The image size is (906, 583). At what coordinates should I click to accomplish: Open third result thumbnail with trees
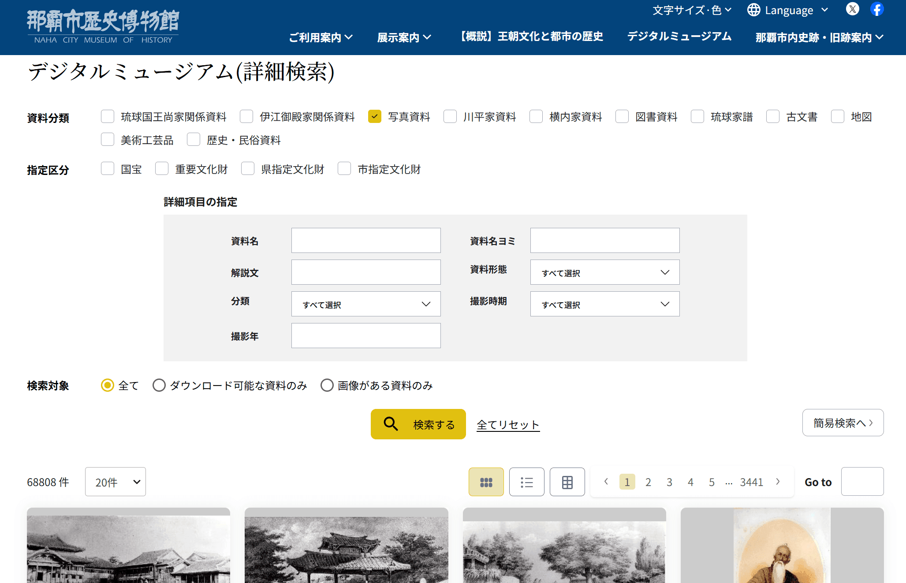(x=564, y=546)
